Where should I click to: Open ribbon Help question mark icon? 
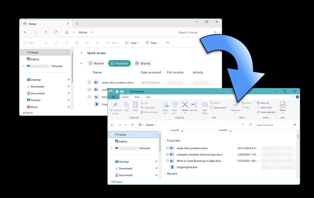click(x=297, y=97)
